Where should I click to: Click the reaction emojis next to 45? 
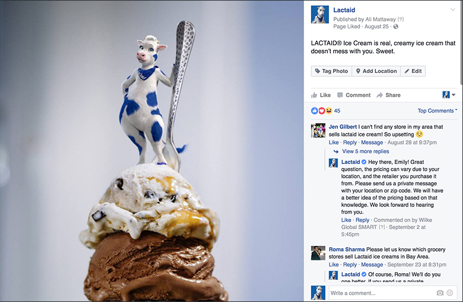322,111
